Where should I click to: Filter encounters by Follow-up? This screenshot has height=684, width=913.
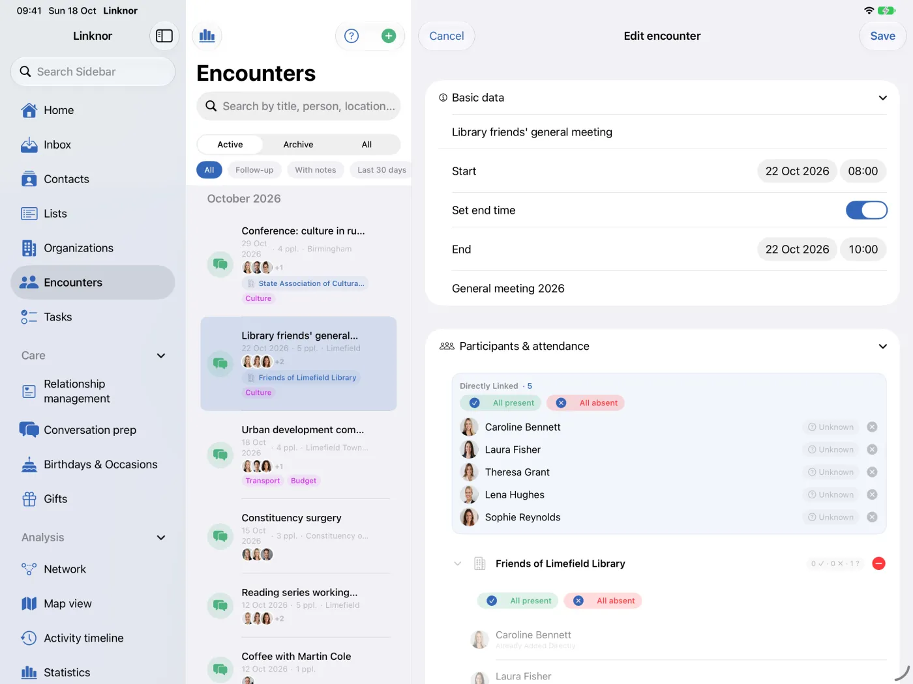[x=254, y=170]
